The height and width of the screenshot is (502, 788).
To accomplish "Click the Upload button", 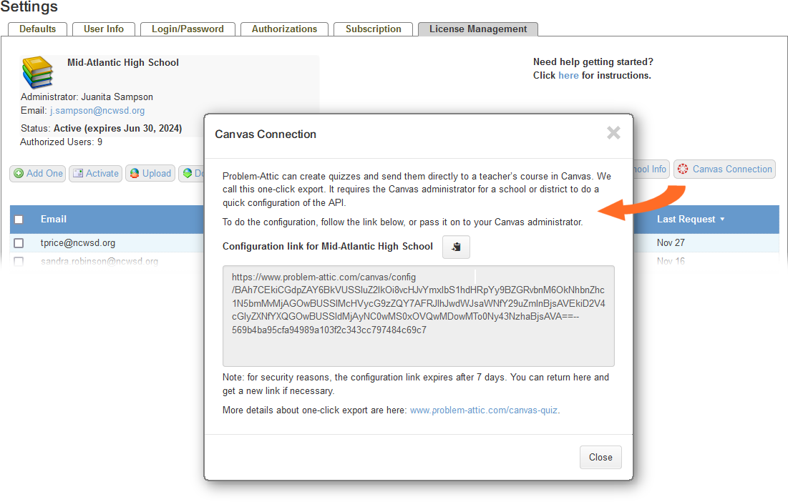I will tap(150, 173).
